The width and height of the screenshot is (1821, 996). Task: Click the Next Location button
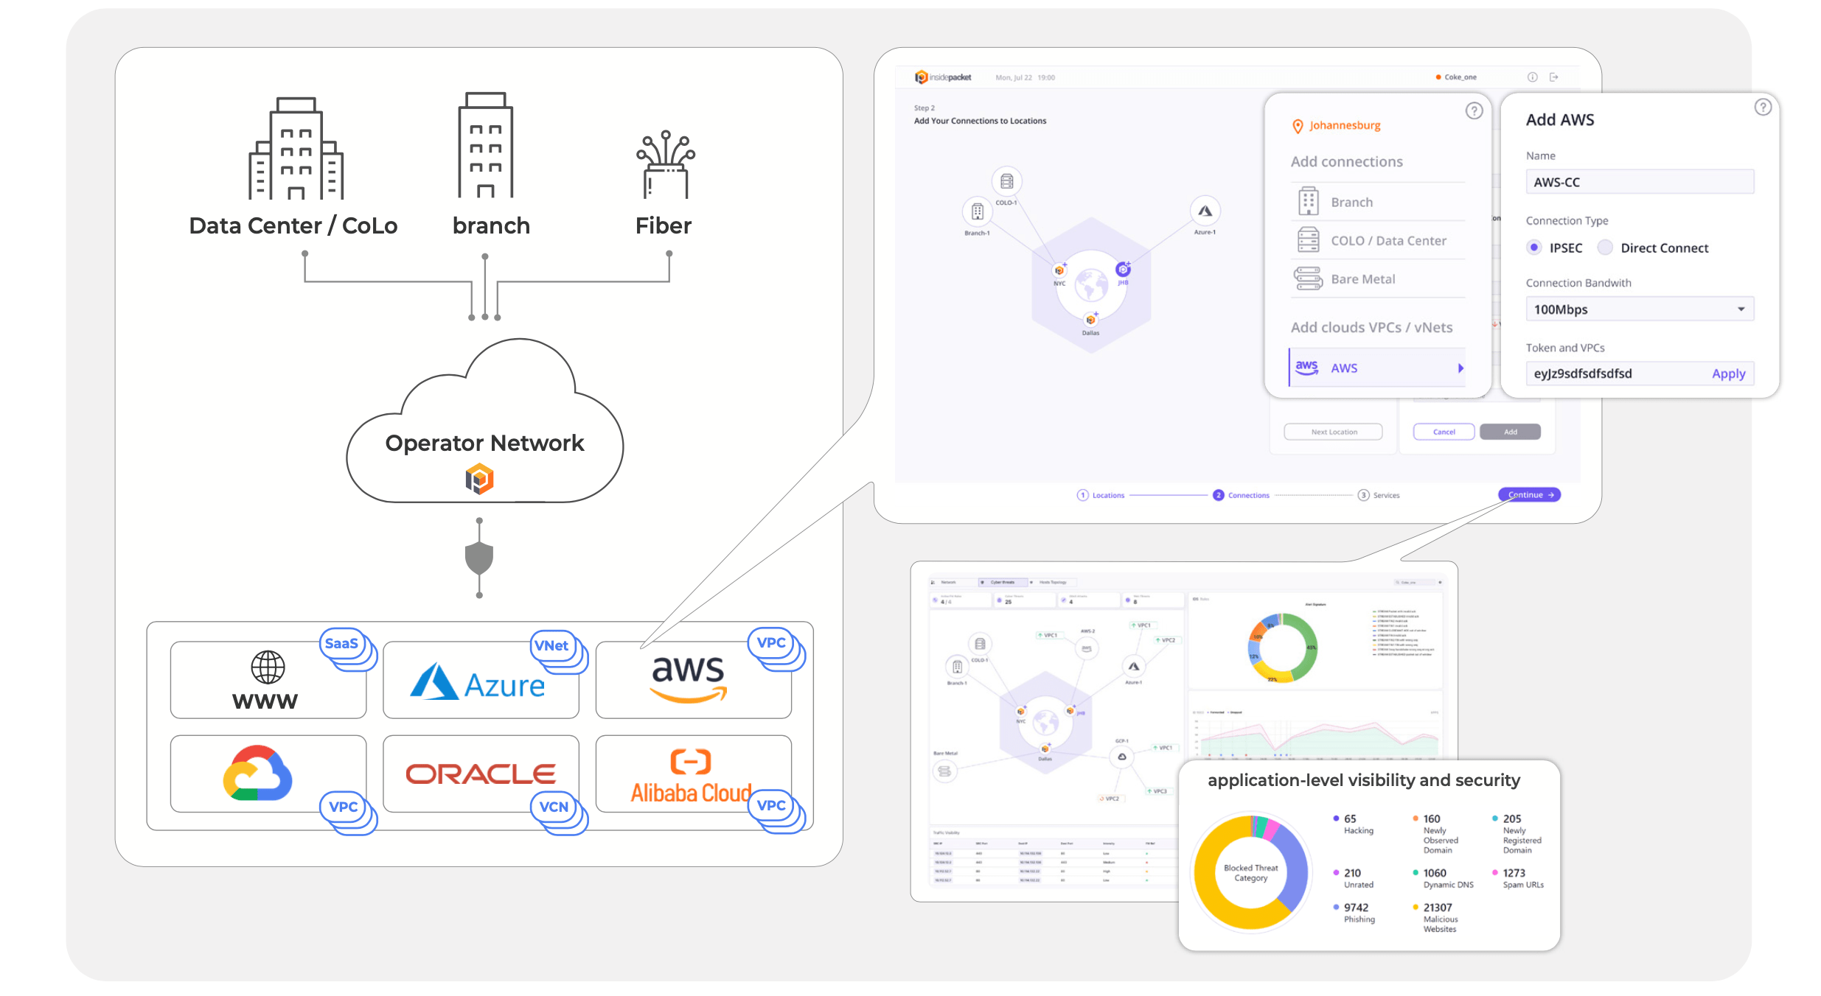[1334, 432]
